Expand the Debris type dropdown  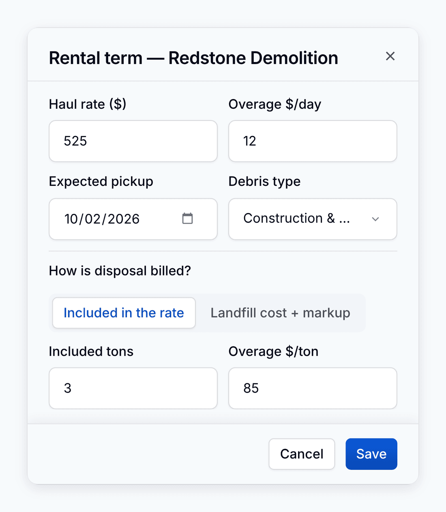(x=313, y=219)
